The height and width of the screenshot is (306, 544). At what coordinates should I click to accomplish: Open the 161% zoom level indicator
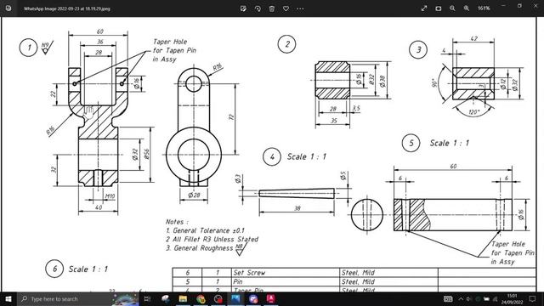point(484,8)
